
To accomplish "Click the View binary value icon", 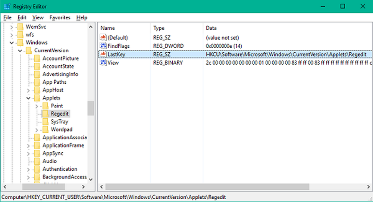I will pyautogui.click(x=103, y=63).
